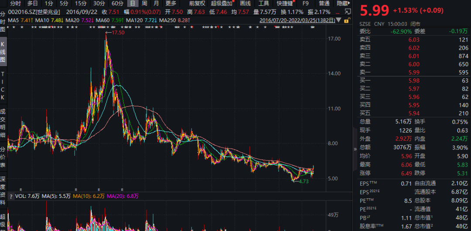471x231 pixels.
Task: Toggle 超级叠加 overlay option
Action: pyautogui.click(x=222, y=3)
